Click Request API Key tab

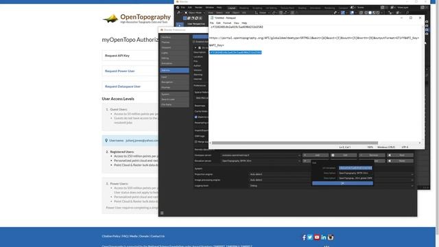pyautogui.click(x=117, y=56)
